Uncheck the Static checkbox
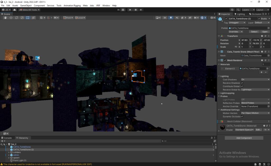This screenshot has height=166, width=271. pyautogui.click(x=259, y=19)
